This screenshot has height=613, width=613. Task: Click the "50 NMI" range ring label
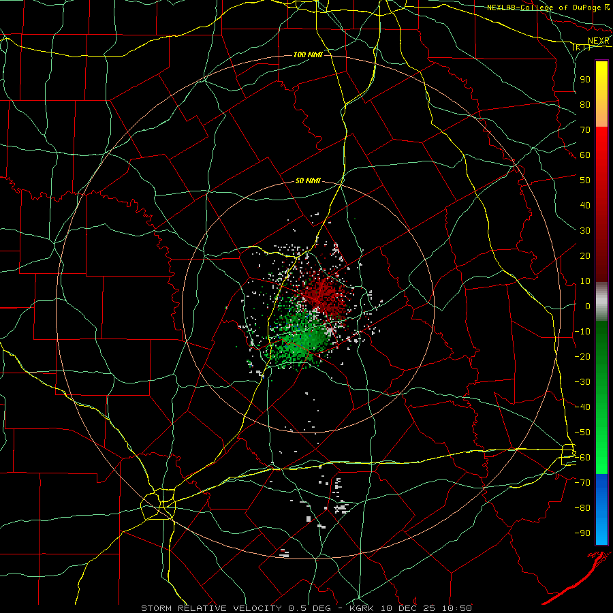(x=308, y=180)
